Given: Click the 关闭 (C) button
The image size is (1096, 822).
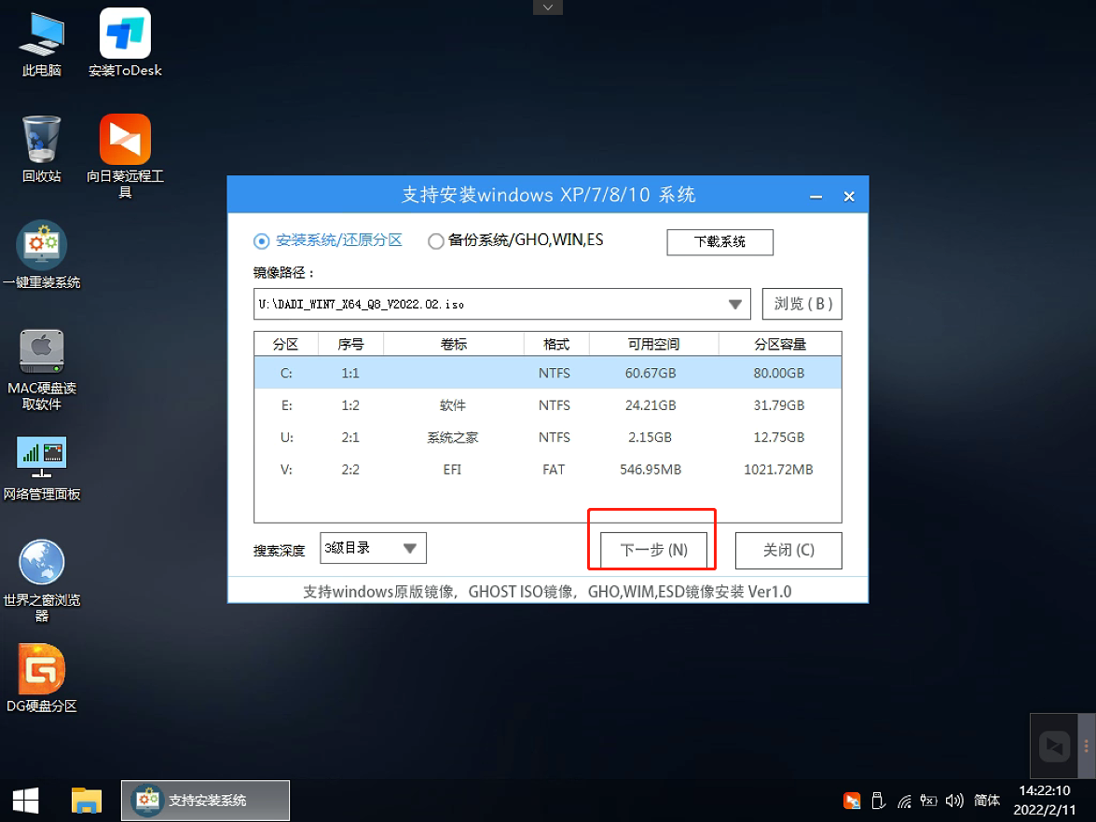Looking at the screenshot, I should click(x=788, y=550).
